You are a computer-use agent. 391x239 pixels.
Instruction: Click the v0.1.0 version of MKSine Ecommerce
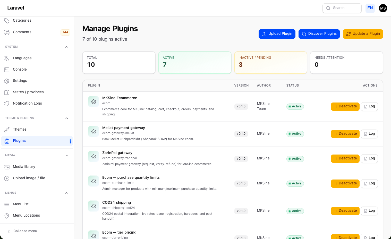[x=241, y=107]
